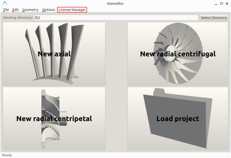
Task: Click the 'Load project' label text
Action: point(177,119)
